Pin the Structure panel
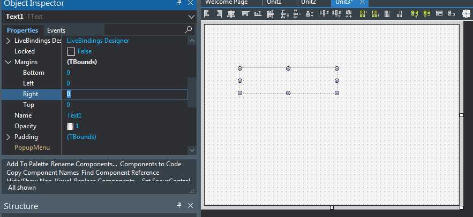The height and width of the screenshot is (217, 473). (179, 205)
